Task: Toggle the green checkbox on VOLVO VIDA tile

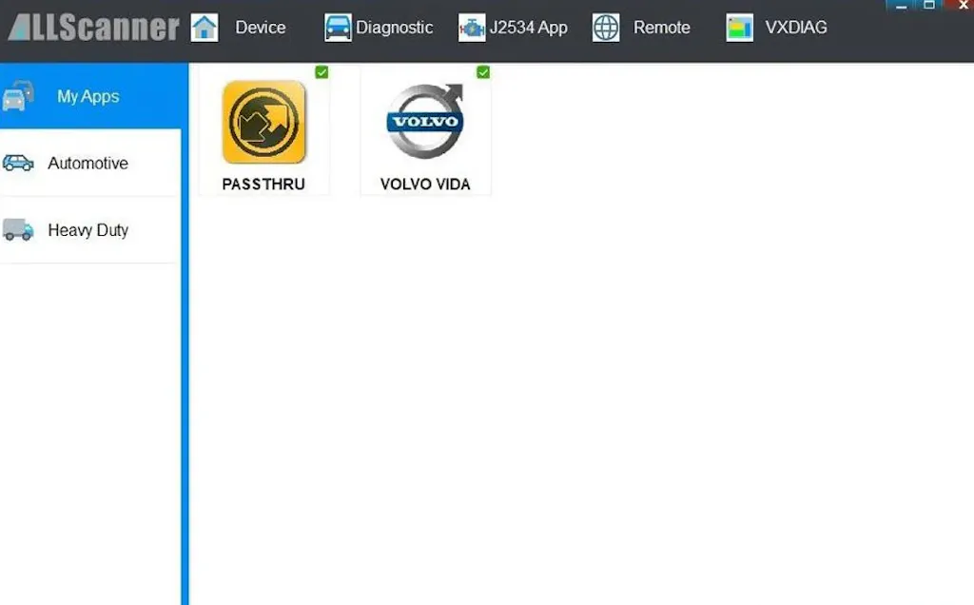Action: tap(483, 72)
